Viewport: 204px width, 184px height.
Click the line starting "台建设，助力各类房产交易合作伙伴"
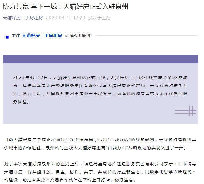pos(70,180)
